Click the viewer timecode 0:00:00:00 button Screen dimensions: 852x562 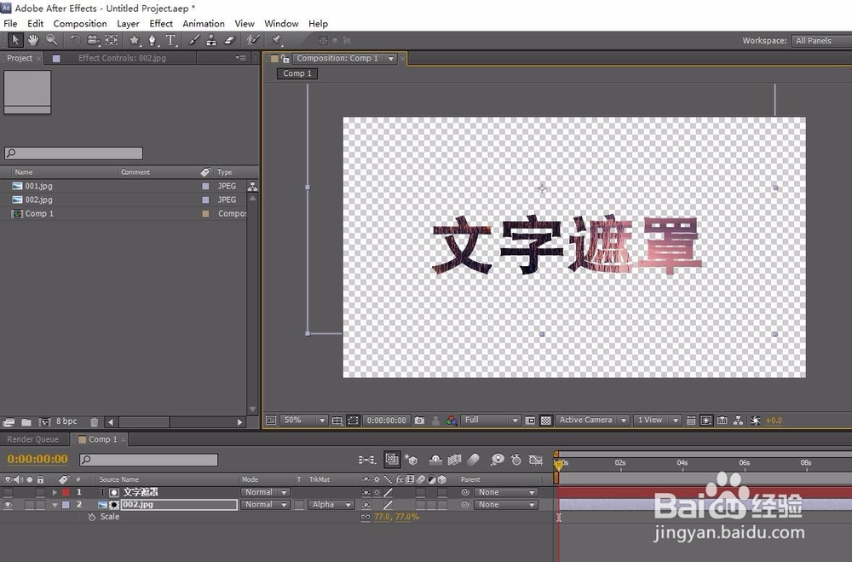click(x=386, y=420)
